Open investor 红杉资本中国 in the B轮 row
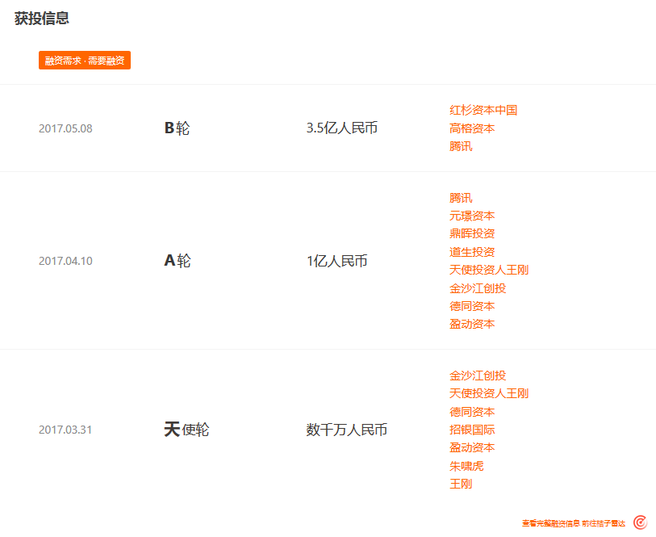656x537 pixels. 483,110
